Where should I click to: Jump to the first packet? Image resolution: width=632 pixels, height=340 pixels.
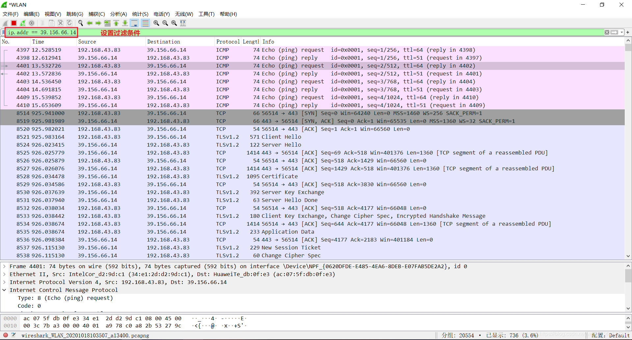pos(116,23)
